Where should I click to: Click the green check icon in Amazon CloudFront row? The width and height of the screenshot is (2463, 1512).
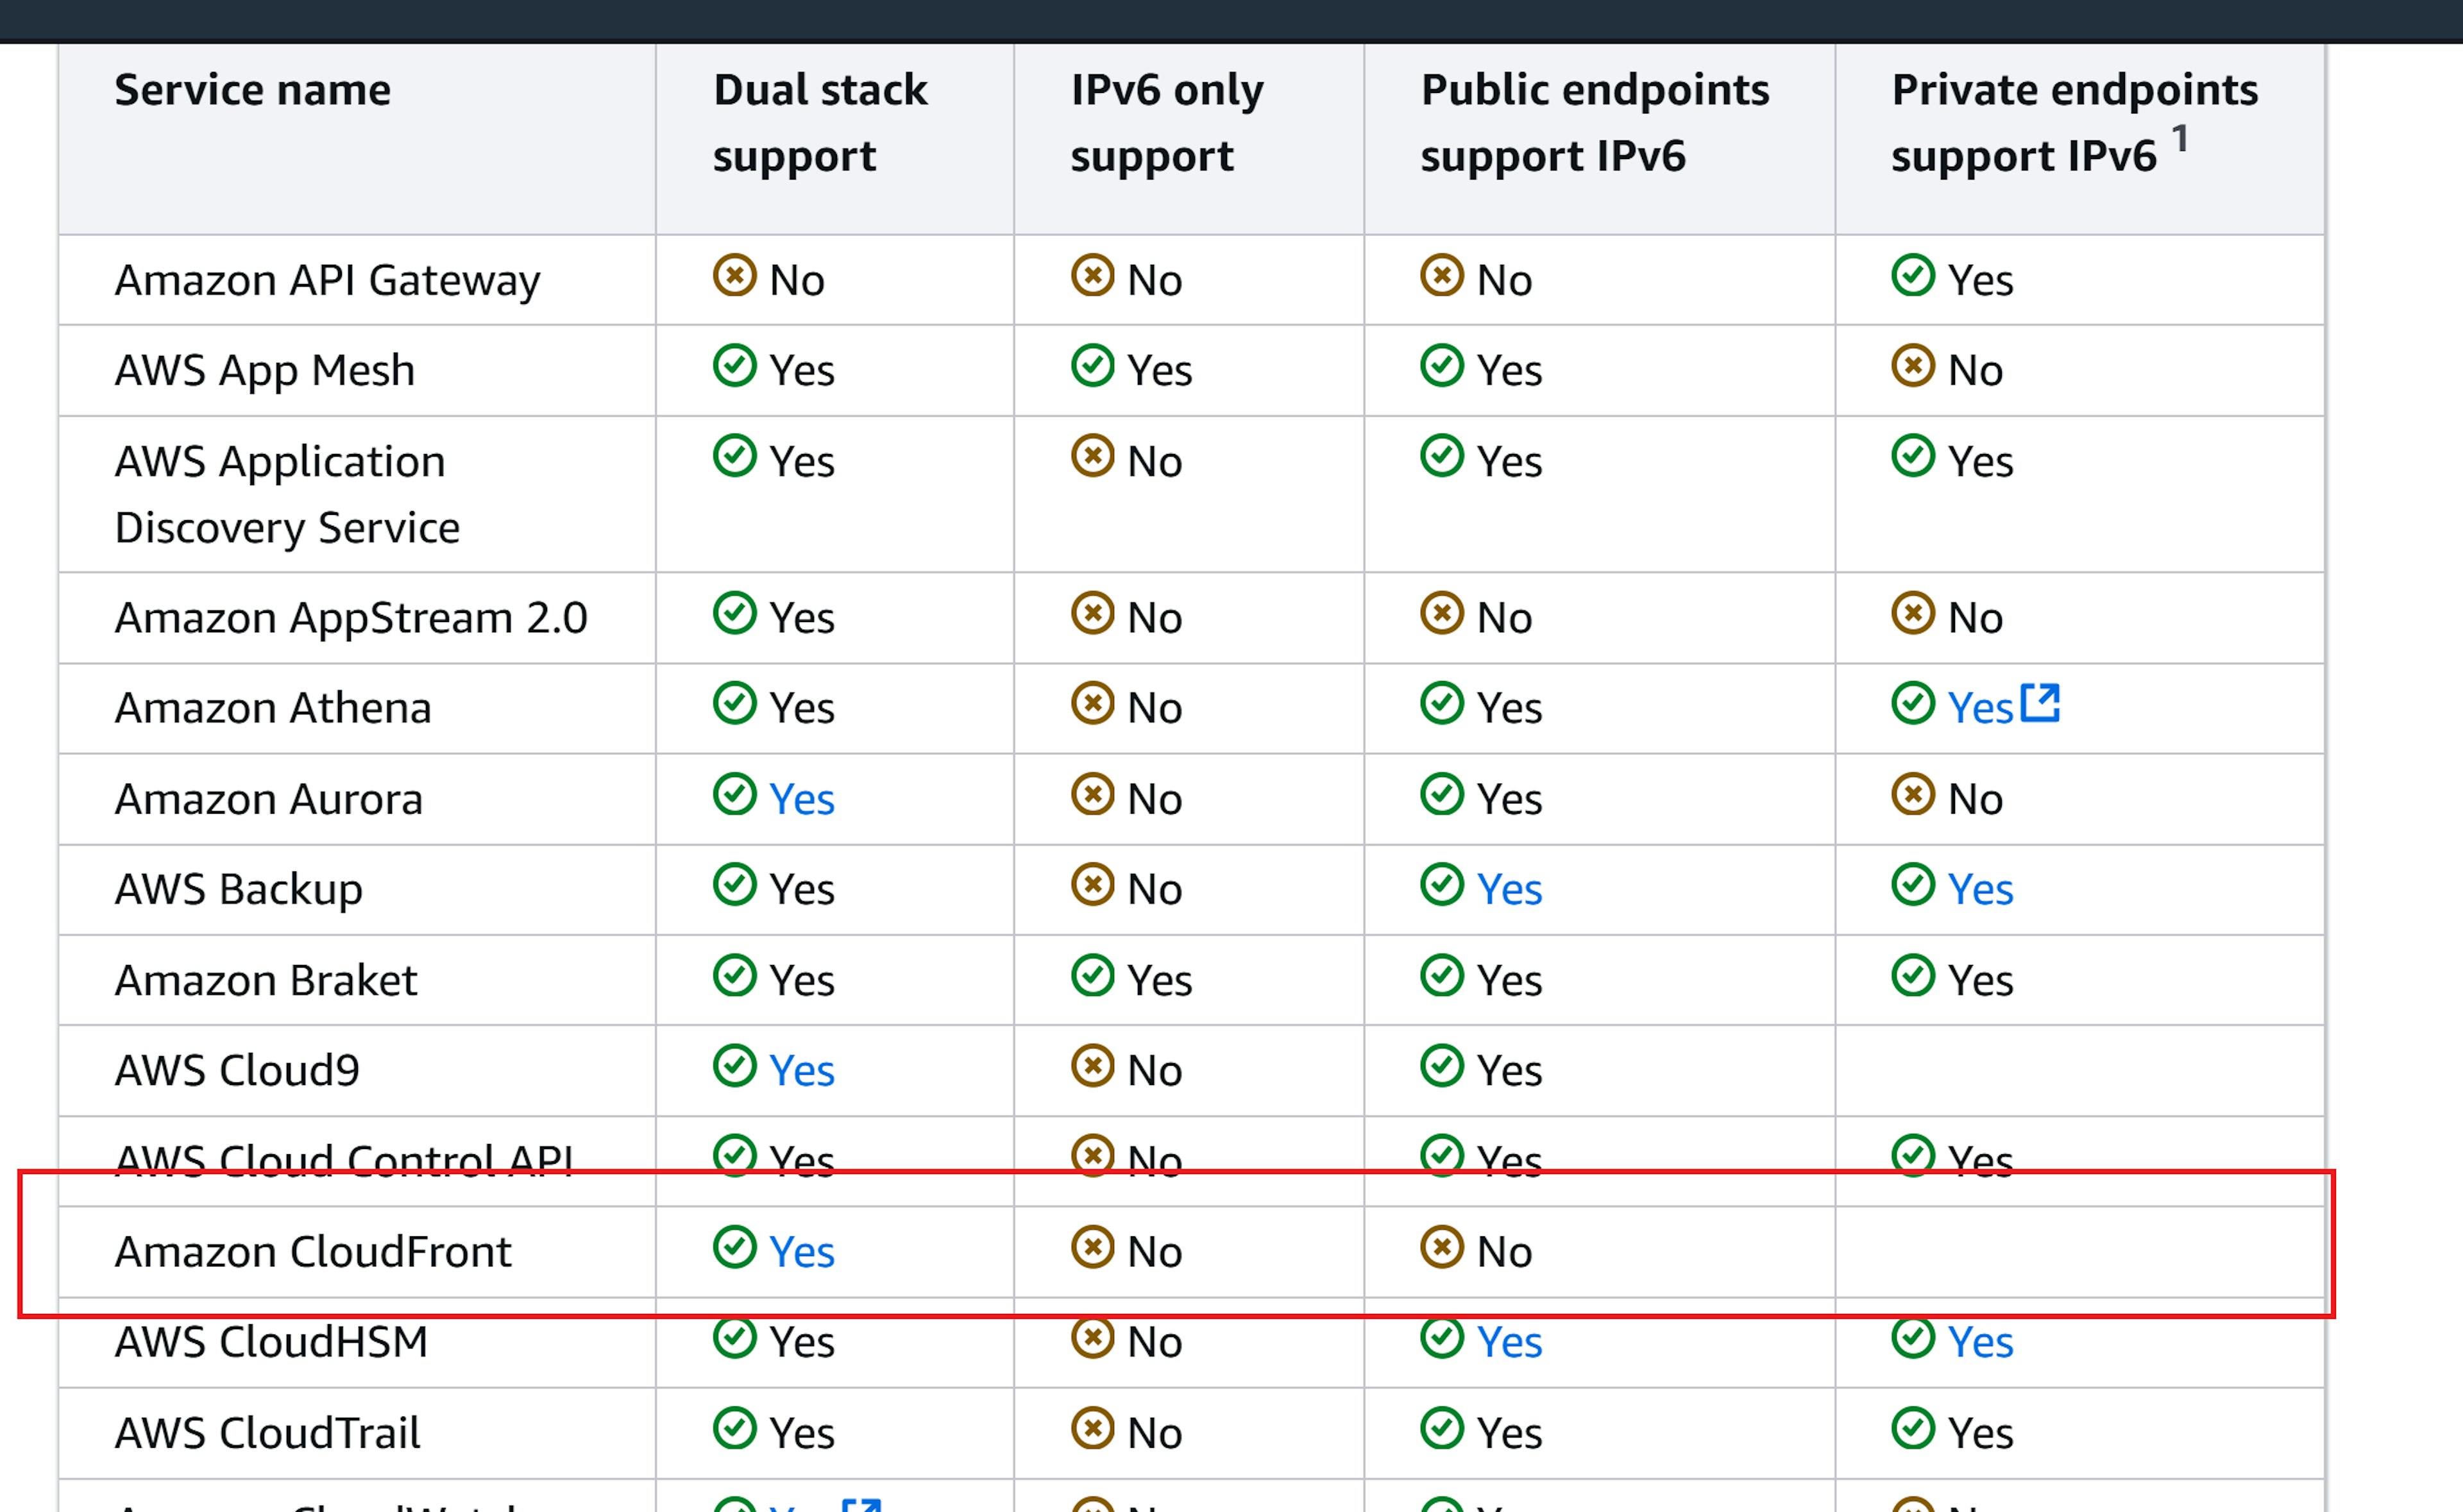pyautogui.click(x=735, y=1247)
